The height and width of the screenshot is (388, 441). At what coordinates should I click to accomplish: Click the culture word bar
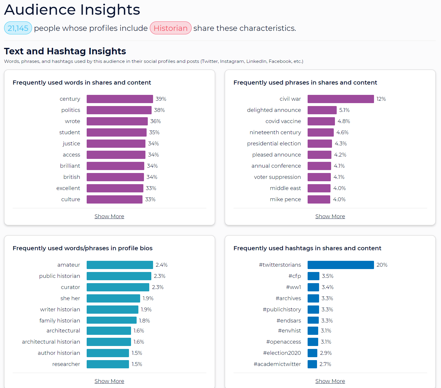pos(115,199)
